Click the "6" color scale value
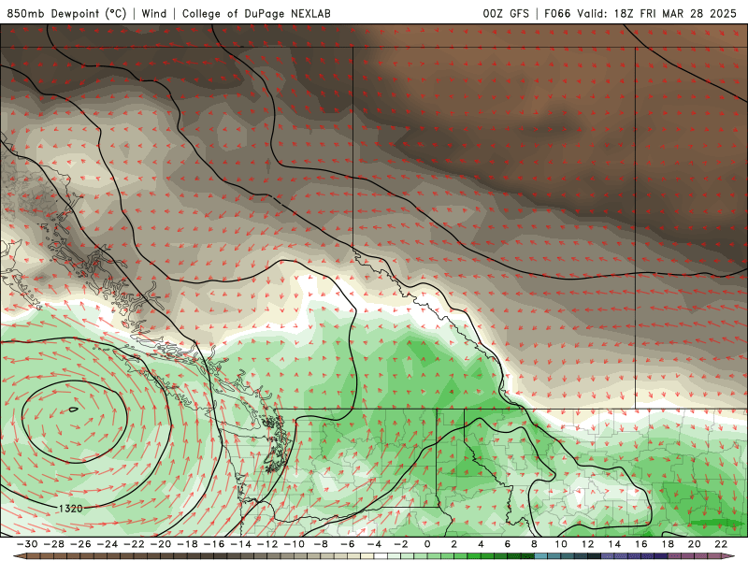 click(x=508, y=544)
